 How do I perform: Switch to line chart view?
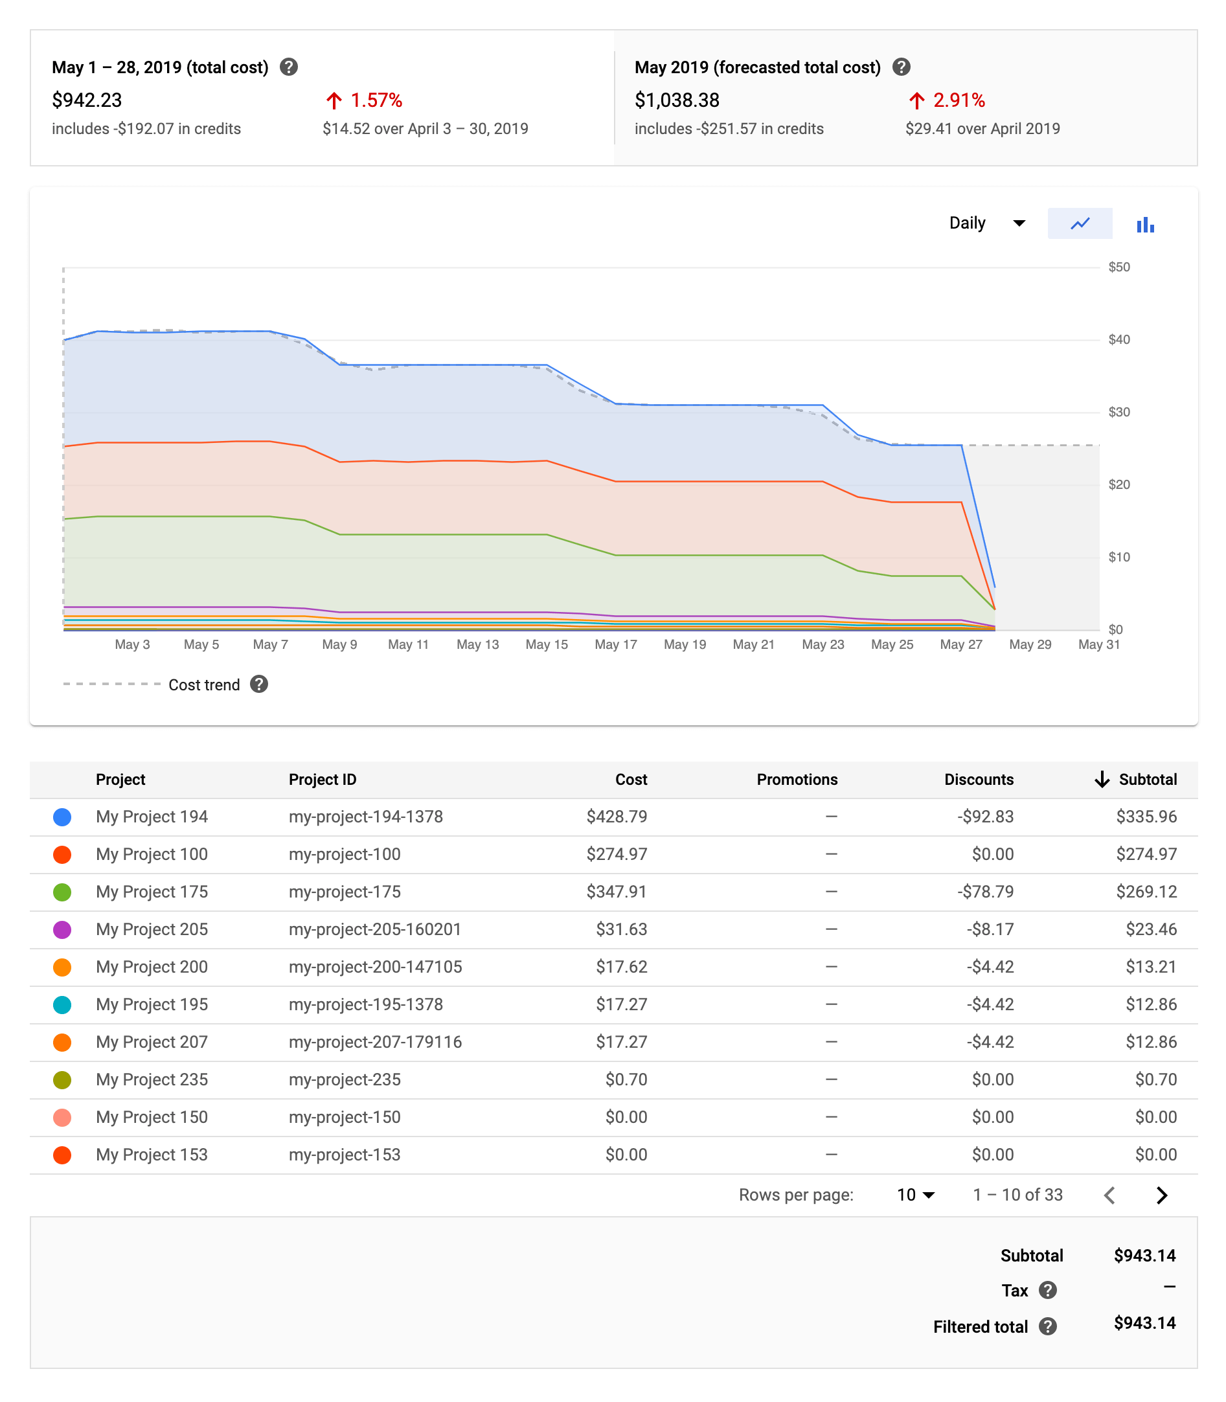[1079, 223]
